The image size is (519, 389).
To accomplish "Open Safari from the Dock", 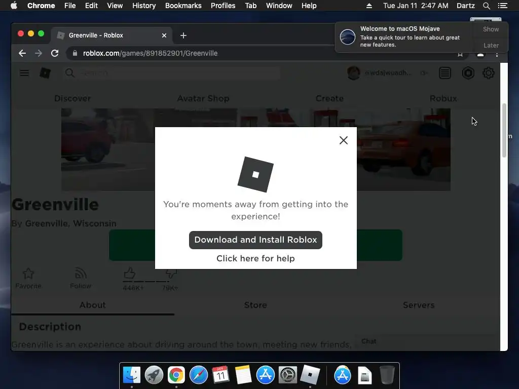I will (x=199, y=375).
